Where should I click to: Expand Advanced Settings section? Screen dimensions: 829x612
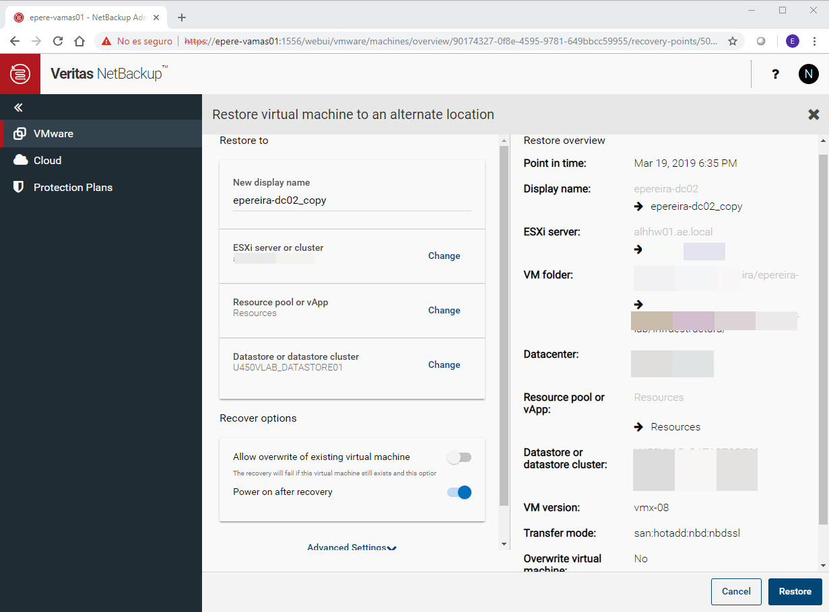coord(352,547)
